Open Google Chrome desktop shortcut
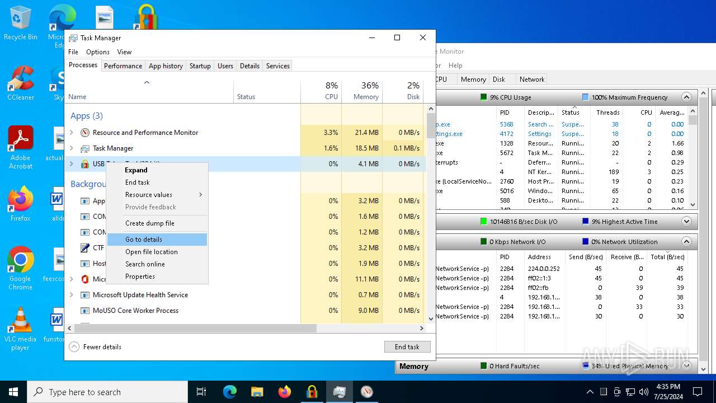 21,269
